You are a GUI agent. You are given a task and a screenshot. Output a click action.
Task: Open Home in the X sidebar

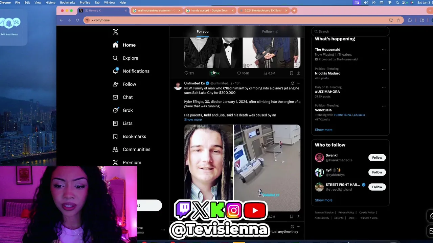tap(124, 45)
